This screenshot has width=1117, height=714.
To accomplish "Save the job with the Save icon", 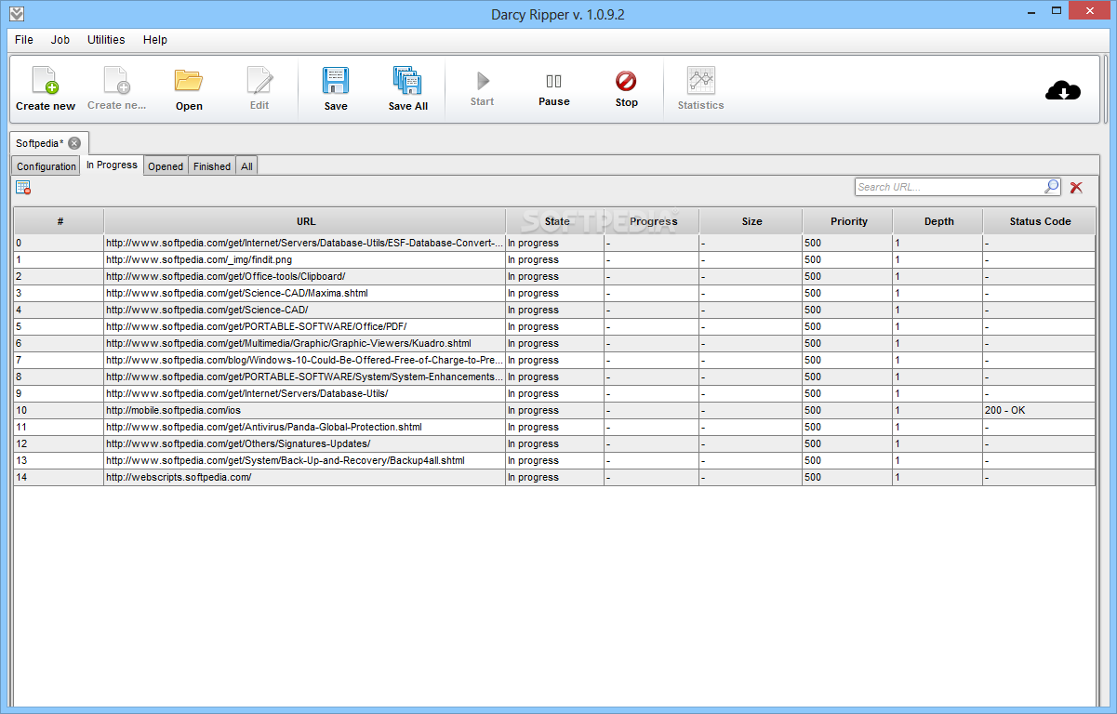I will (336, 81).
